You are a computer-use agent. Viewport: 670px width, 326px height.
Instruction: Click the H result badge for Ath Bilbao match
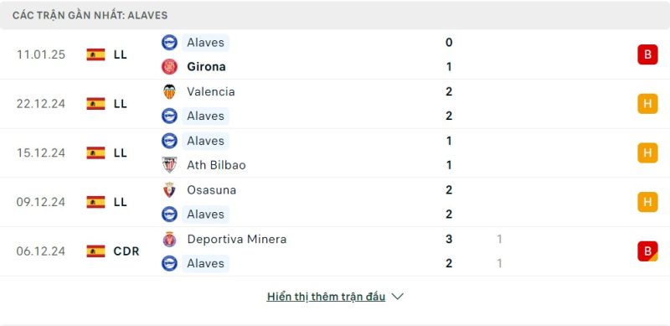click(x=647, y=153)
